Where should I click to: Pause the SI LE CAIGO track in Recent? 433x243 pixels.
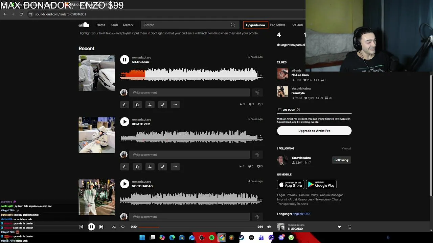pyautogui.click(x=124, y=60)
